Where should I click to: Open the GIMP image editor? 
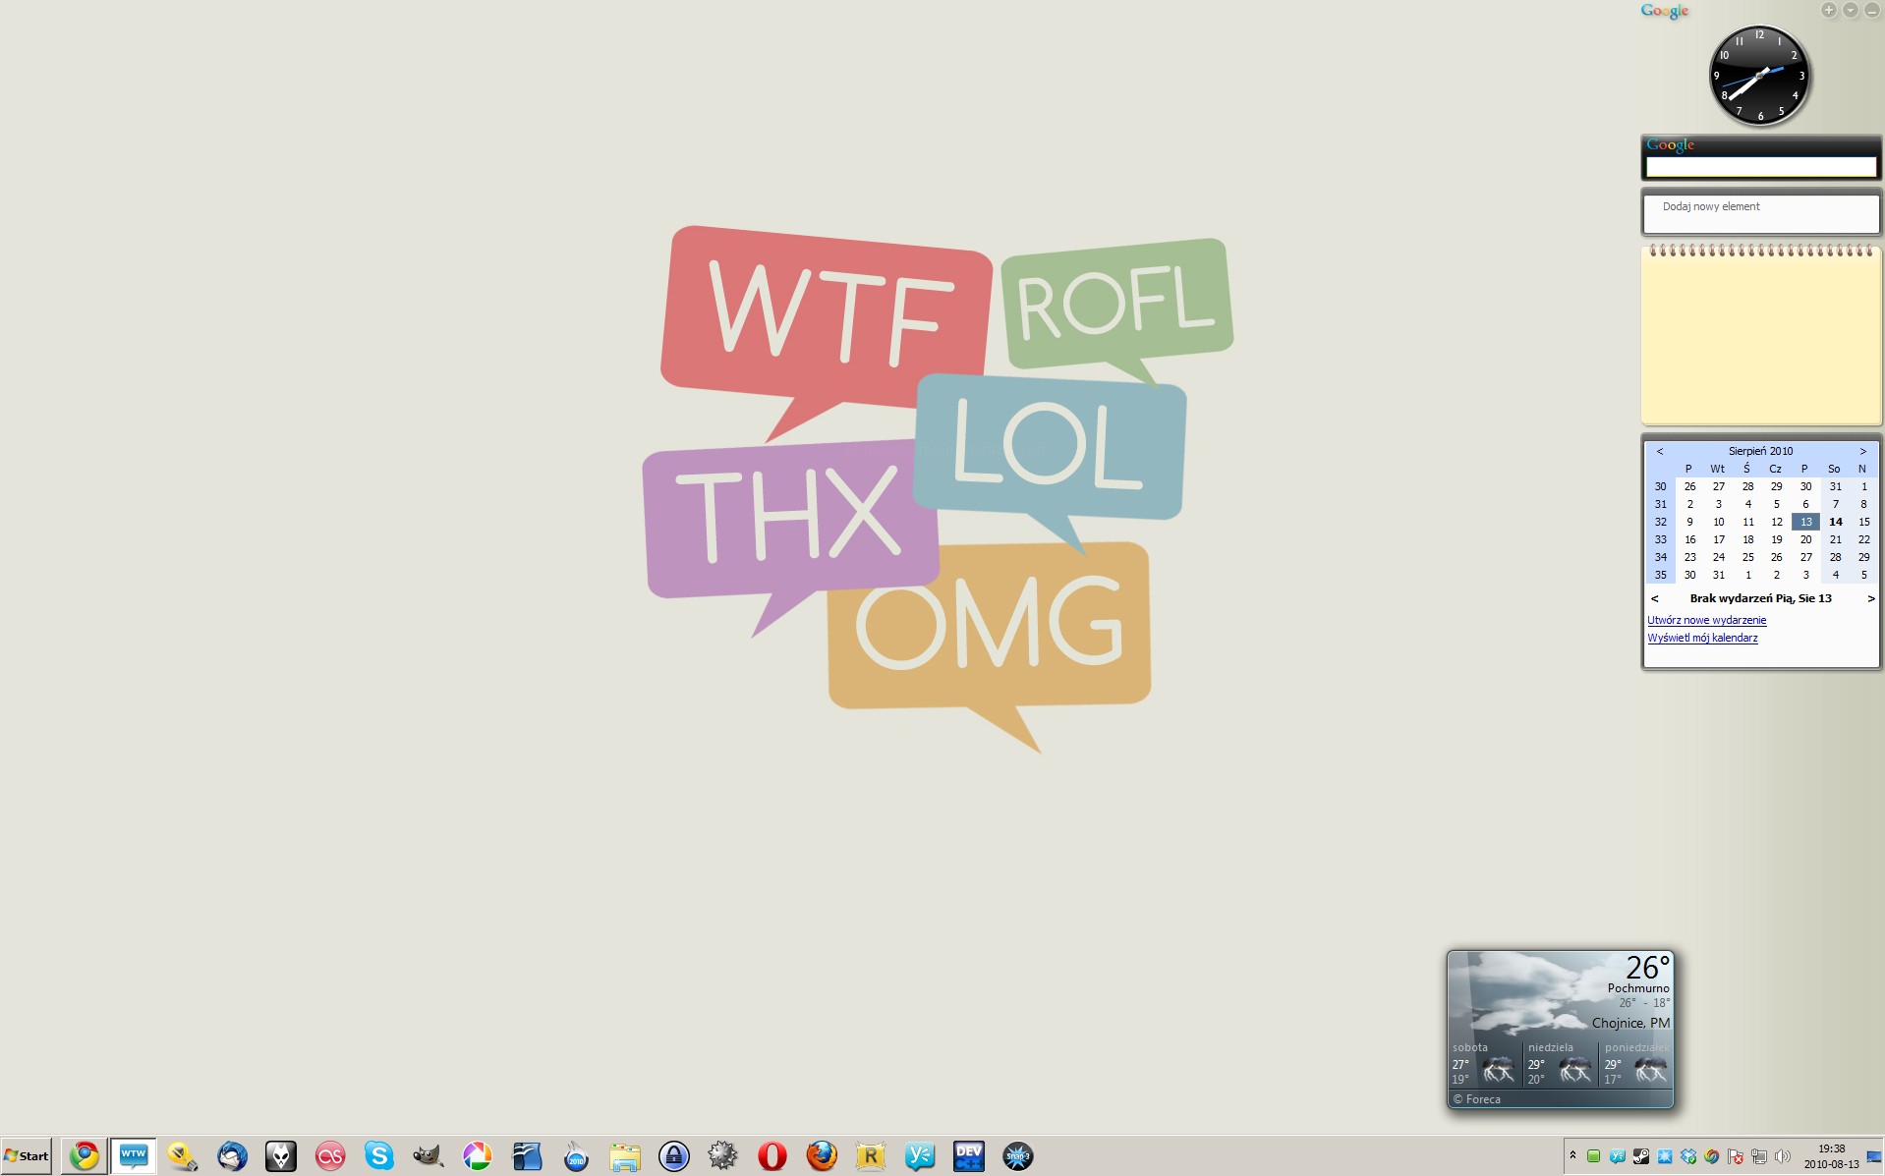[x=428, y=1156]
